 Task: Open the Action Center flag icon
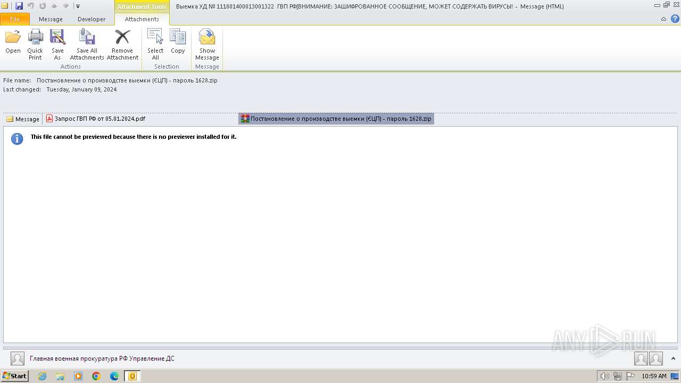coord(630,376)
